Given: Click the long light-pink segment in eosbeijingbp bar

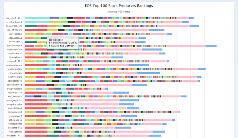Looking at the screenshot, I should (x=185, y=69).
